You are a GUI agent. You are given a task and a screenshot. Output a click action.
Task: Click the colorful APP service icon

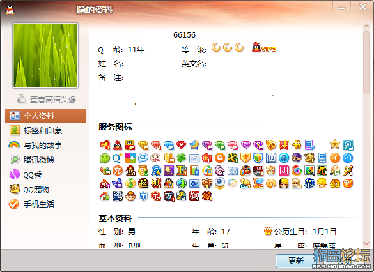(130, 158)
